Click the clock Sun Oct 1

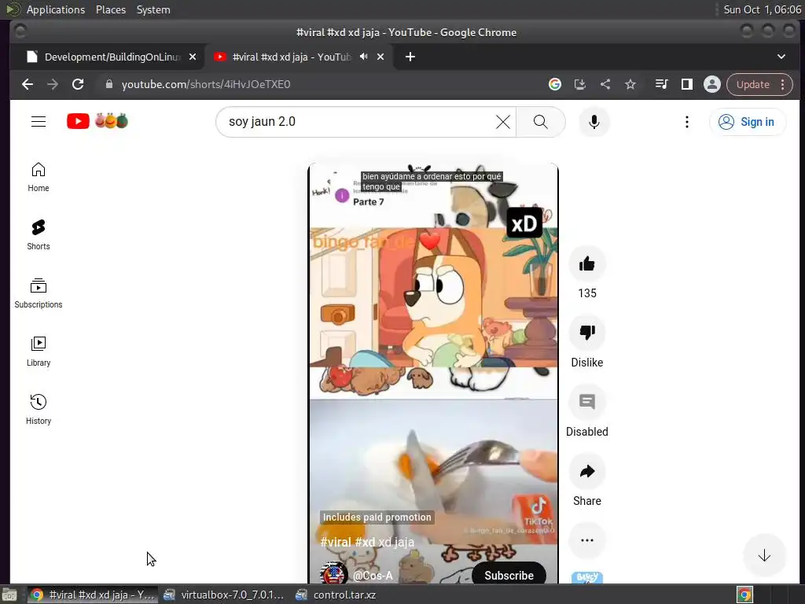[762, 9]
